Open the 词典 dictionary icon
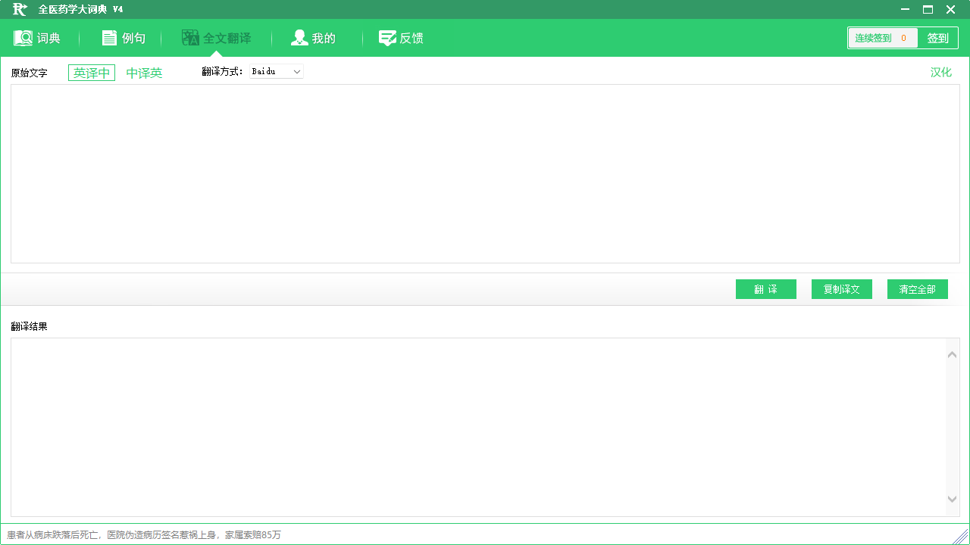Screen dimensions: 970x545 (23, 38)
